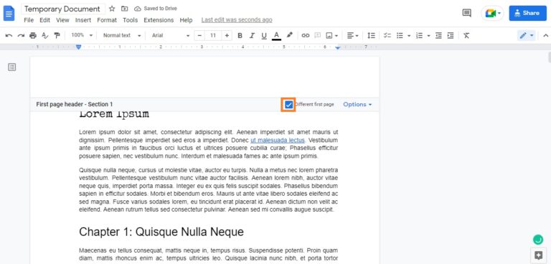Click the Decrease indent icon
Screen dimensions: 551x264
click(438, 35)
